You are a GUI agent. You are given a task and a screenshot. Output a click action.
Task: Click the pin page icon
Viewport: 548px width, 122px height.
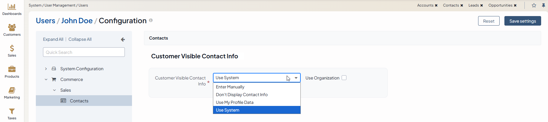coord(544,5)
